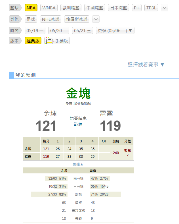Click the 其他 category label
The height and width of the screenshot is (224, 179).
[x=15, y=19]
